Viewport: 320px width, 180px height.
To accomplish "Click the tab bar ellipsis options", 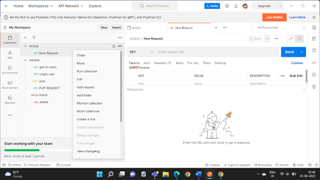I will pyautogui.click(x=225, y=28).
